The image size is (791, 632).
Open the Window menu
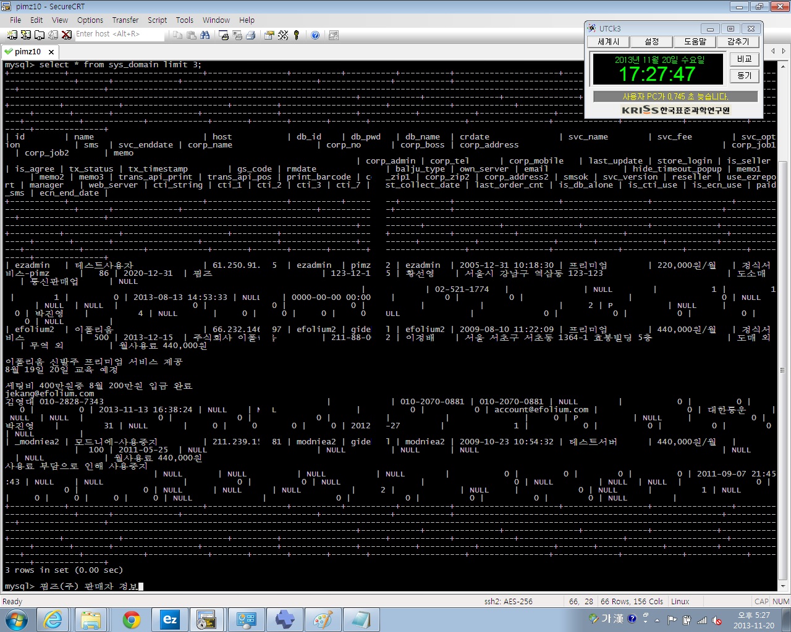coord(216,20)
